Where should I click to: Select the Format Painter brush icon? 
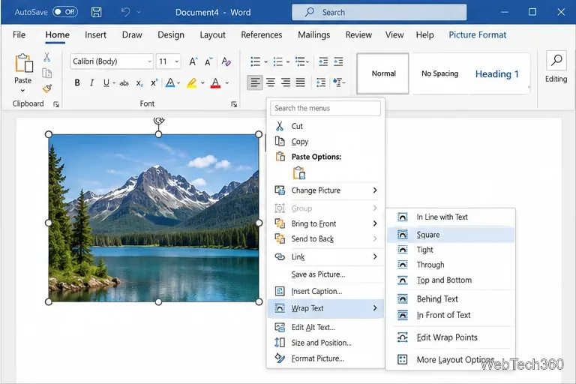[47, 88]
